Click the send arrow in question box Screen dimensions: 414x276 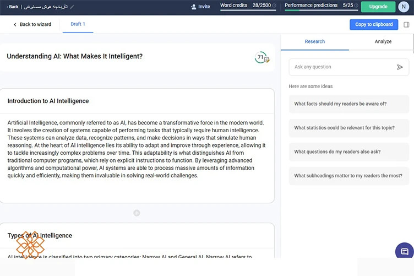coord(400,67)
